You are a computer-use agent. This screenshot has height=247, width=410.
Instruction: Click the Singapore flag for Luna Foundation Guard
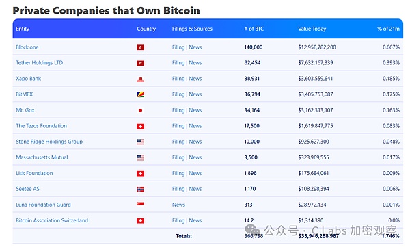click(x=140, y=204)
